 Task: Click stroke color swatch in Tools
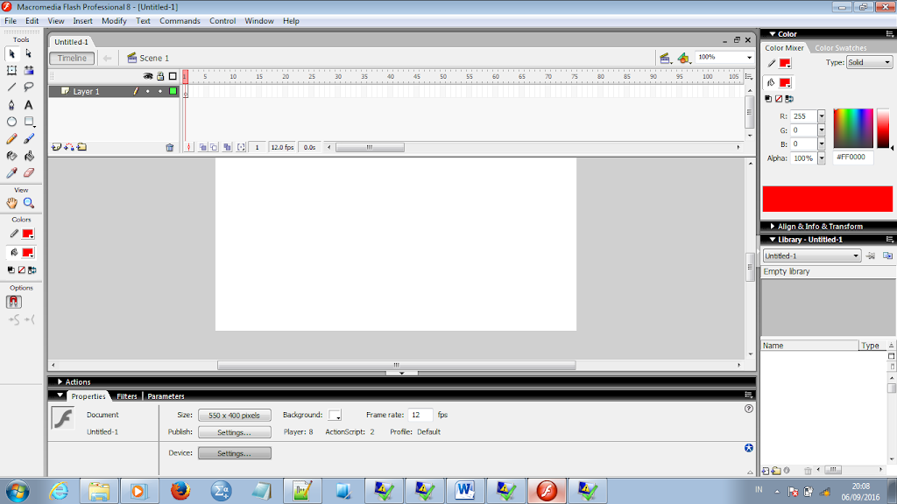(27, 234)
